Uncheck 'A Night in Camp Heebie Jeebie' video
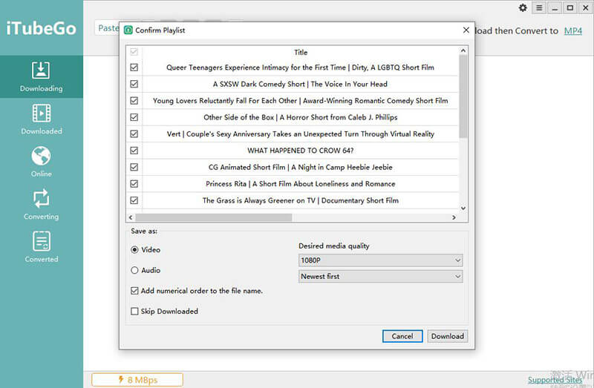 click(134, 168)
